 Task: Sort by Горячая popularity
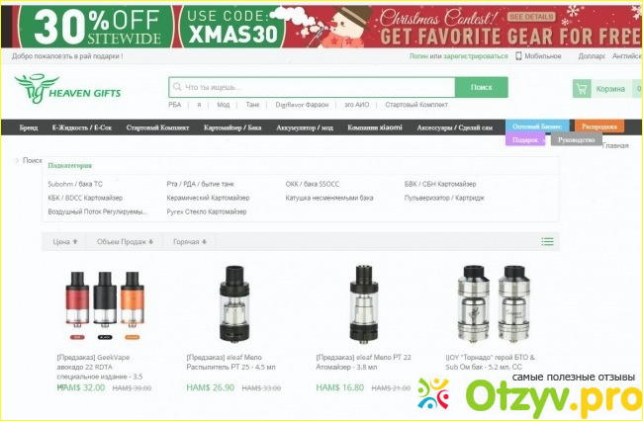190,241
